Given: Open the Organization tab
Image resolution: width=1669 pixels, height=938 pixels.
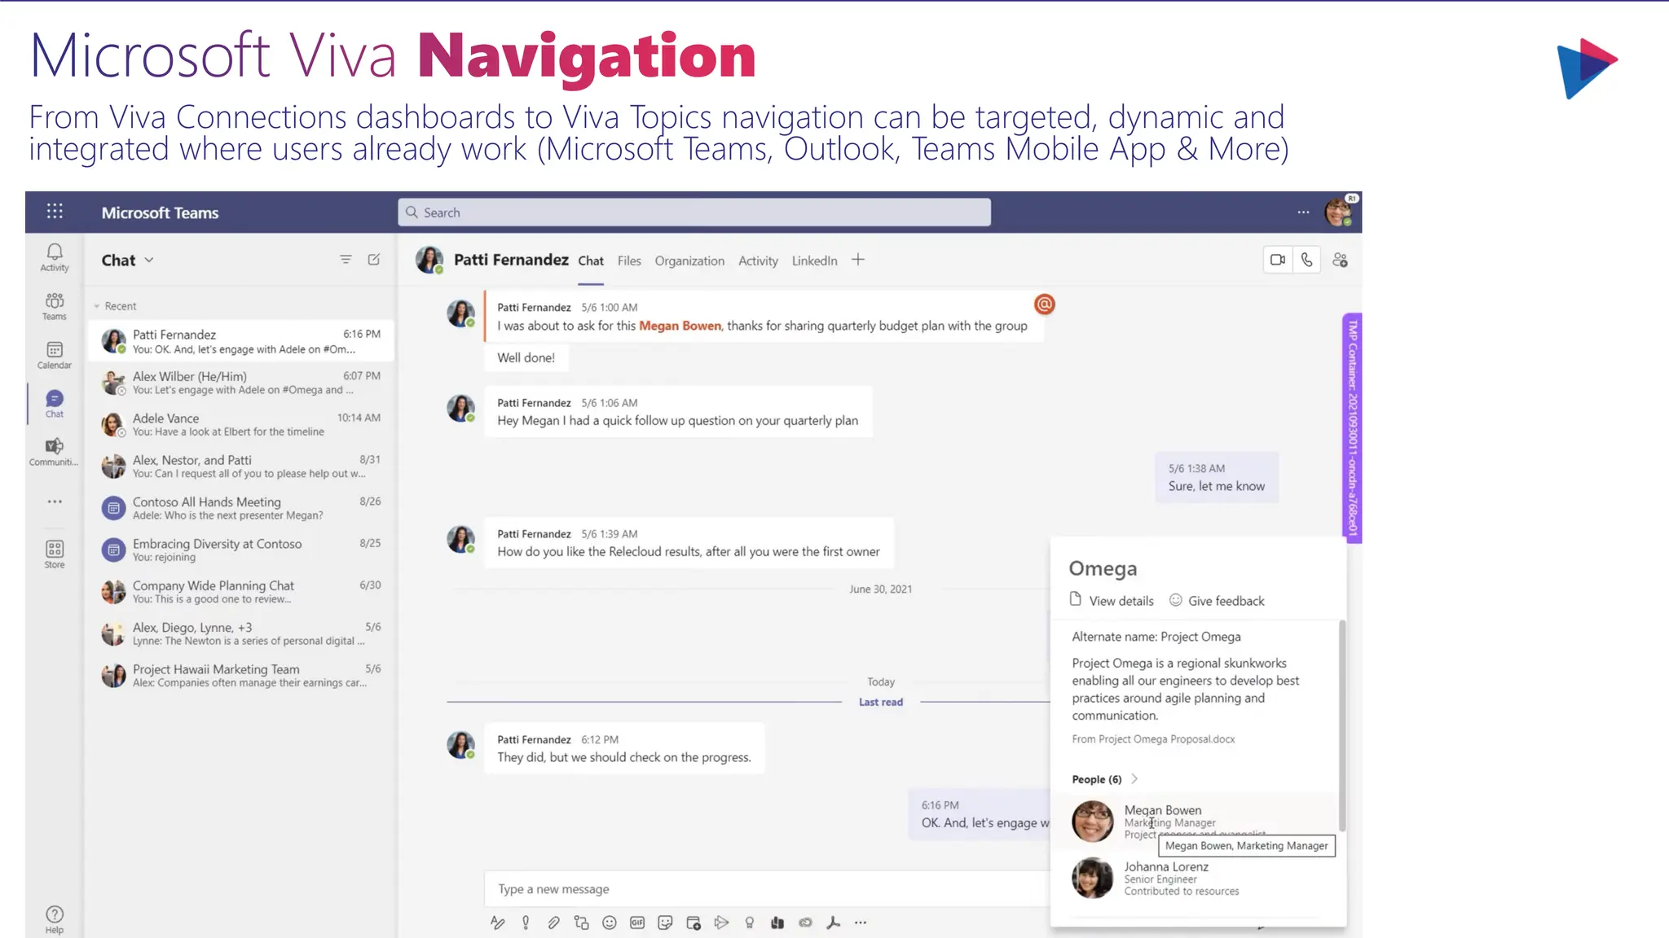Looking at the screenshot, I should tap(689, 261).
